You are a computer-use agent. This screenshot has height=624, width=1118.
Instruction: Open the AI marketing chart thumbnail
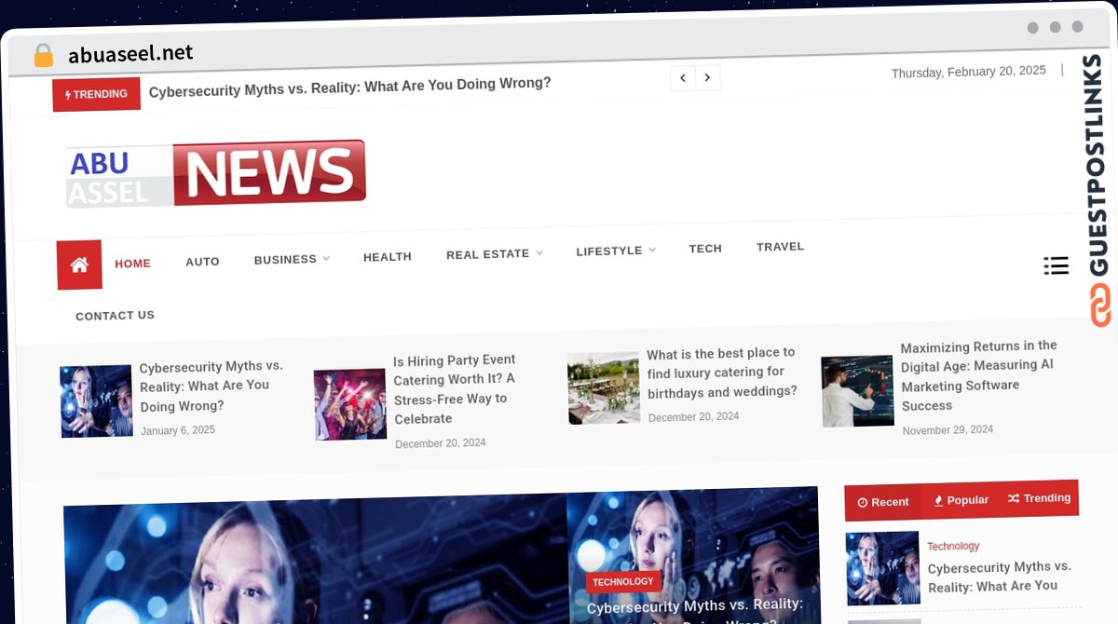(x=857, y=390)
